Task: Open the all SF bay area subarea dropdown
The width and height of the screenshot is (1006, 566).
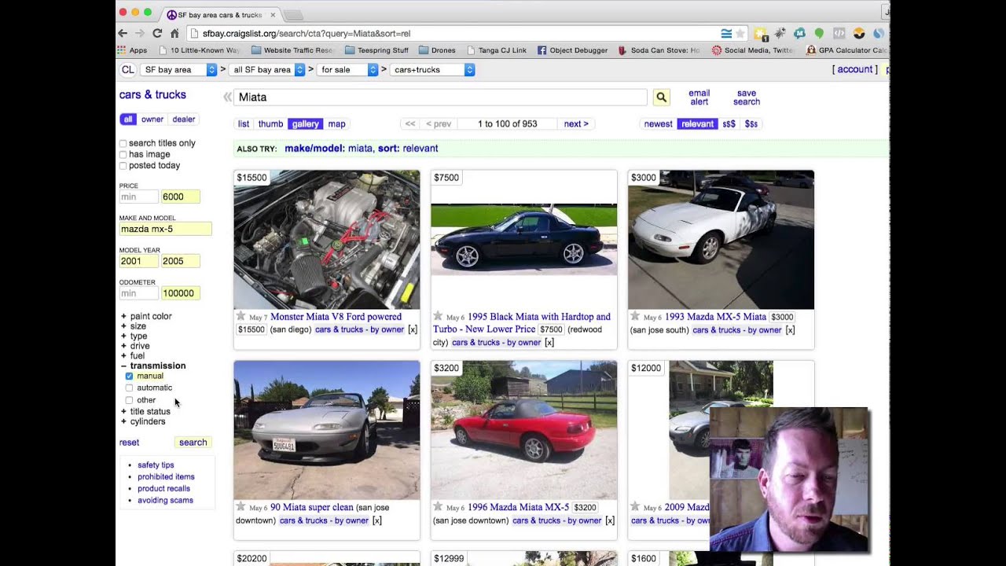Action: coord(267,69)
